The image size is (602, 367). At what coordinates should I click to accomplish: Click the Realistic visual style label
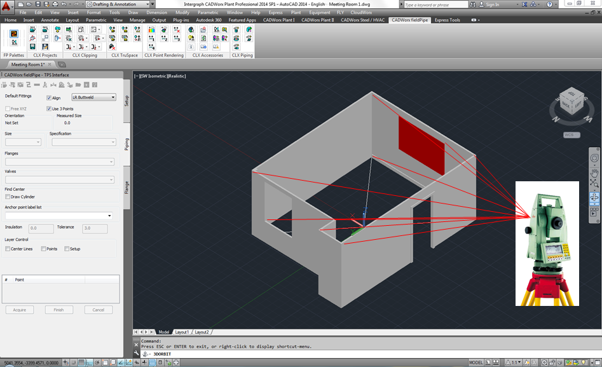pos(177,76)
